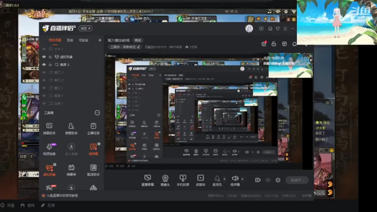This screenshot has width=377, height=212.
Task: Click the record video icon near the settings gear
Action: (258, 180)
